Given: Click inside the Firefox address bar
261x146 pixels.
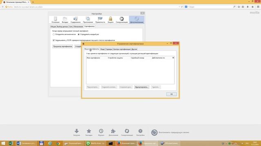Looking at the screenshot, I should point(95,7).
